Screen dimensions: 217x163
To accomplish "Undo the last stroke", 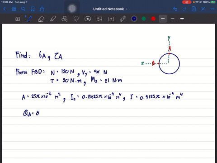I will pyautogui.click(x=175, y=9).
